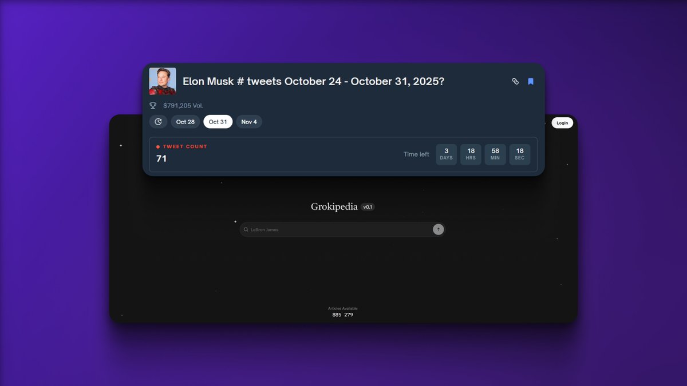Screen dimensions: 687x386
Task: Select the Oct 31 date tab
Action: pyautogui.click(x=218, y=122)
